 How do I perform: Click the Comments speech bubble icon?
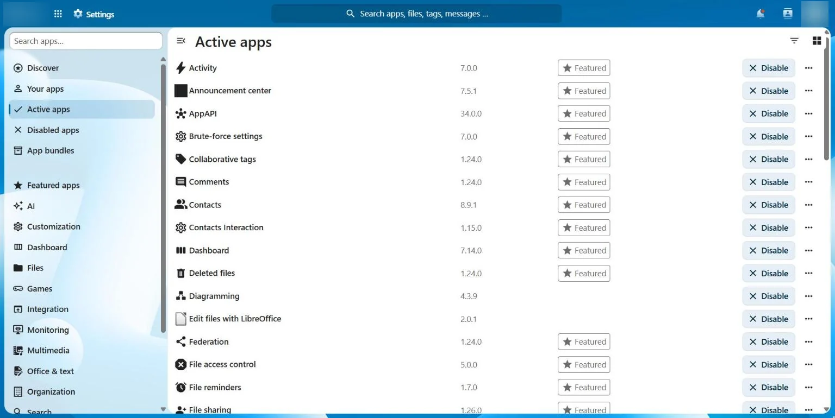181,182
